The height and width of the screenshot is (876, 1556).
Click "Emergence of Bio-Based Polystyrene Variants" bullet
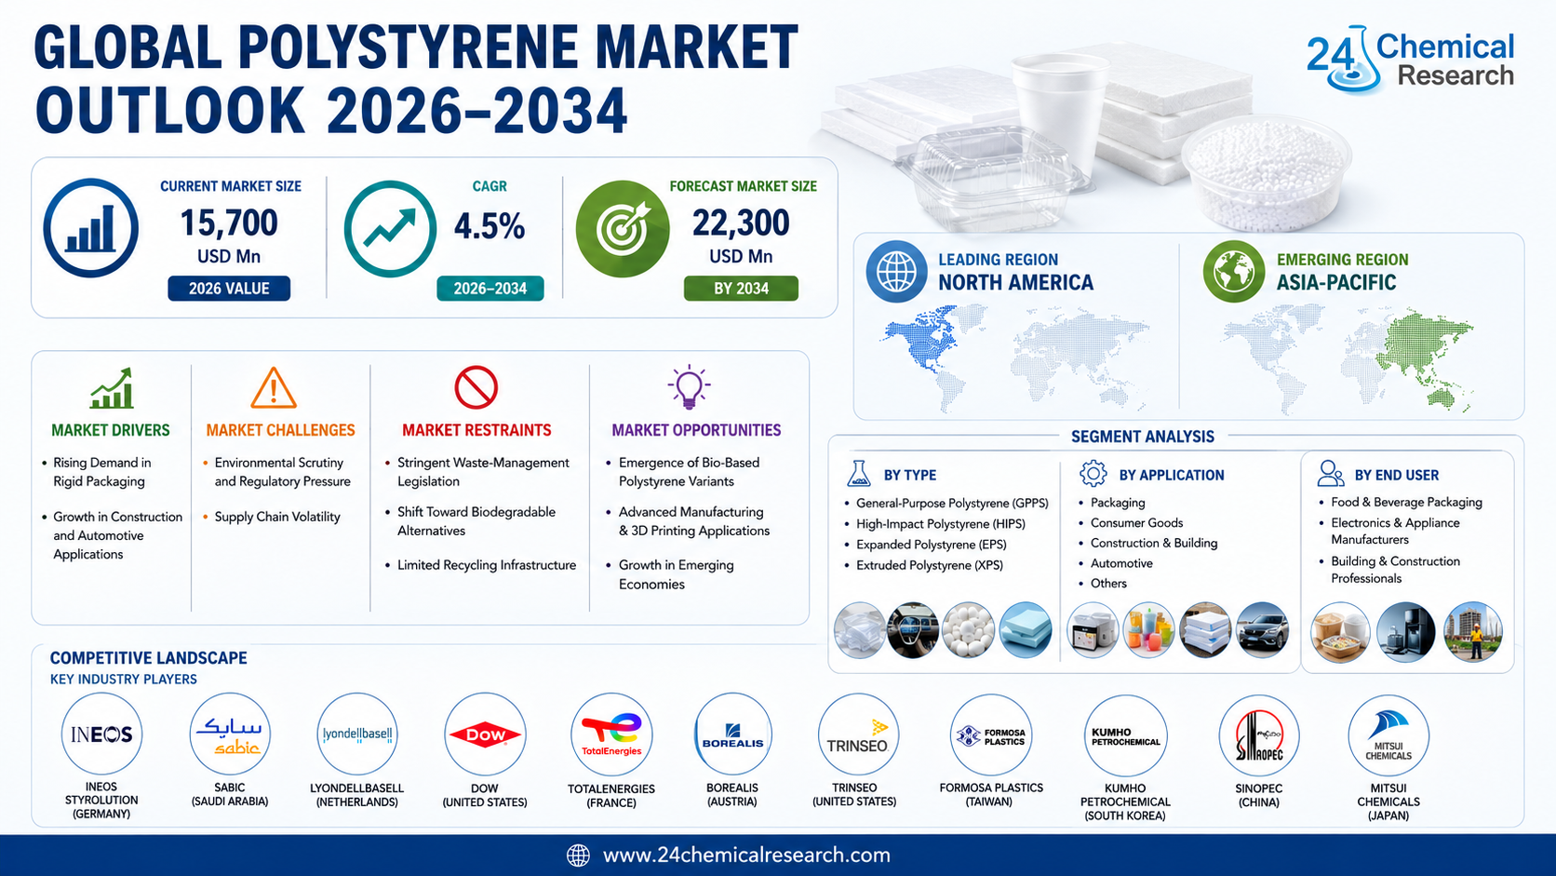[690, 472]
